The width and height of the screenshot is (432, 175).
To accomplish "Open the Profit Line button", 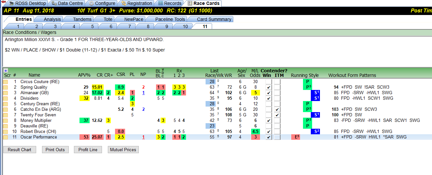I will click(x=88, y=150).
